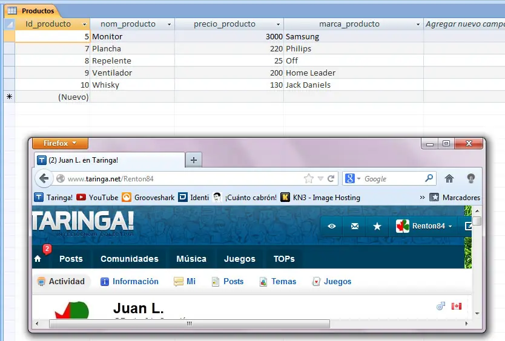Open the Taringa! bookmark
Screen dimensions: 505x341
(x=53, y=197)
